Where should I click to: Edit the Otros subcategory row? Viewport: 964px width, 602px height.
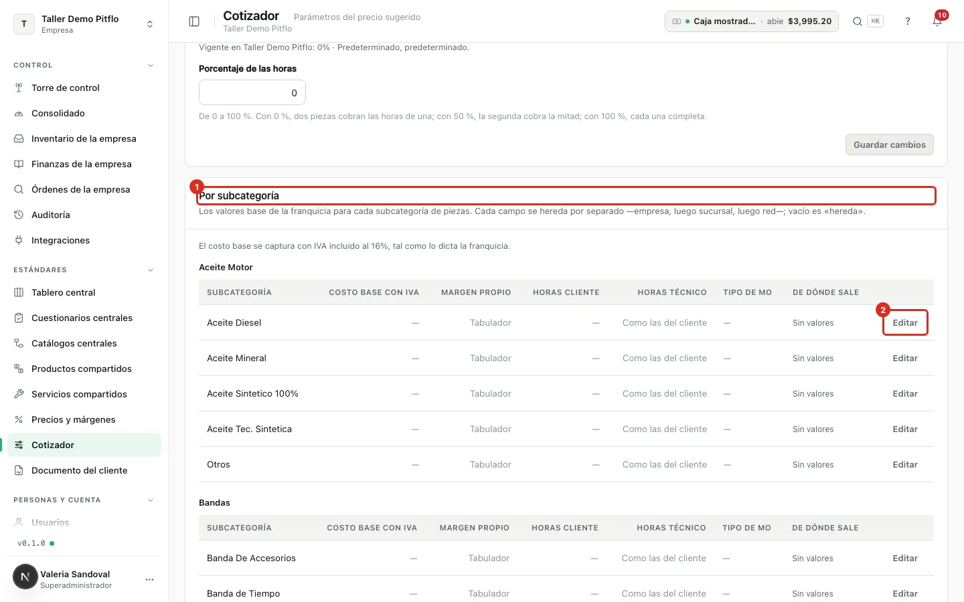905,464
